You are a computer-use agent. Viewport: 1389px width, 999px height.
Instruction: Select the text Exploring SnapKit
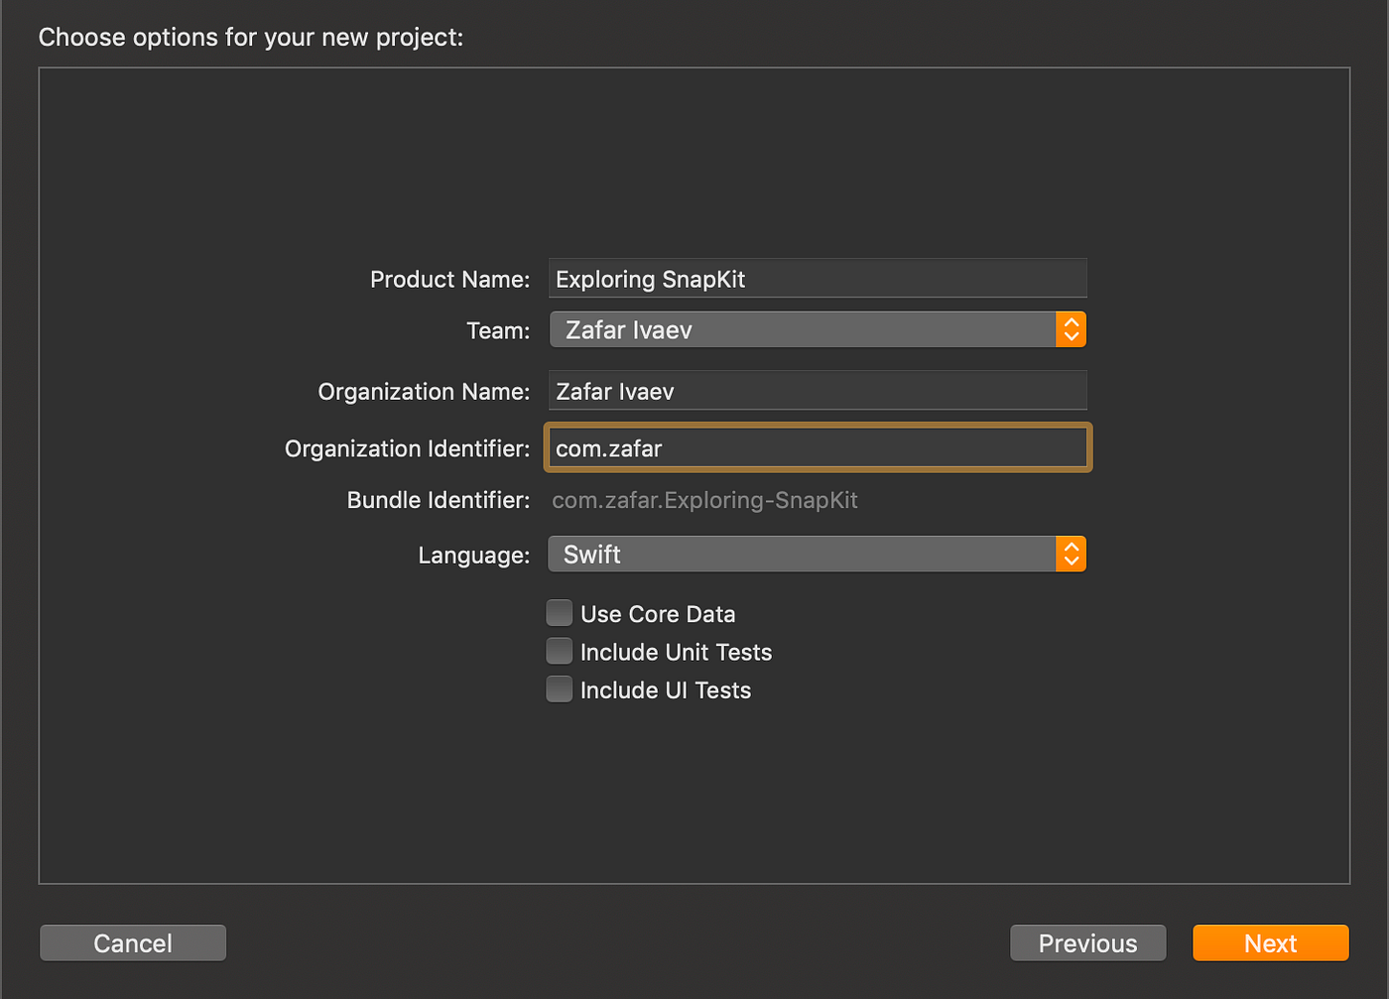tap(650, 279)
